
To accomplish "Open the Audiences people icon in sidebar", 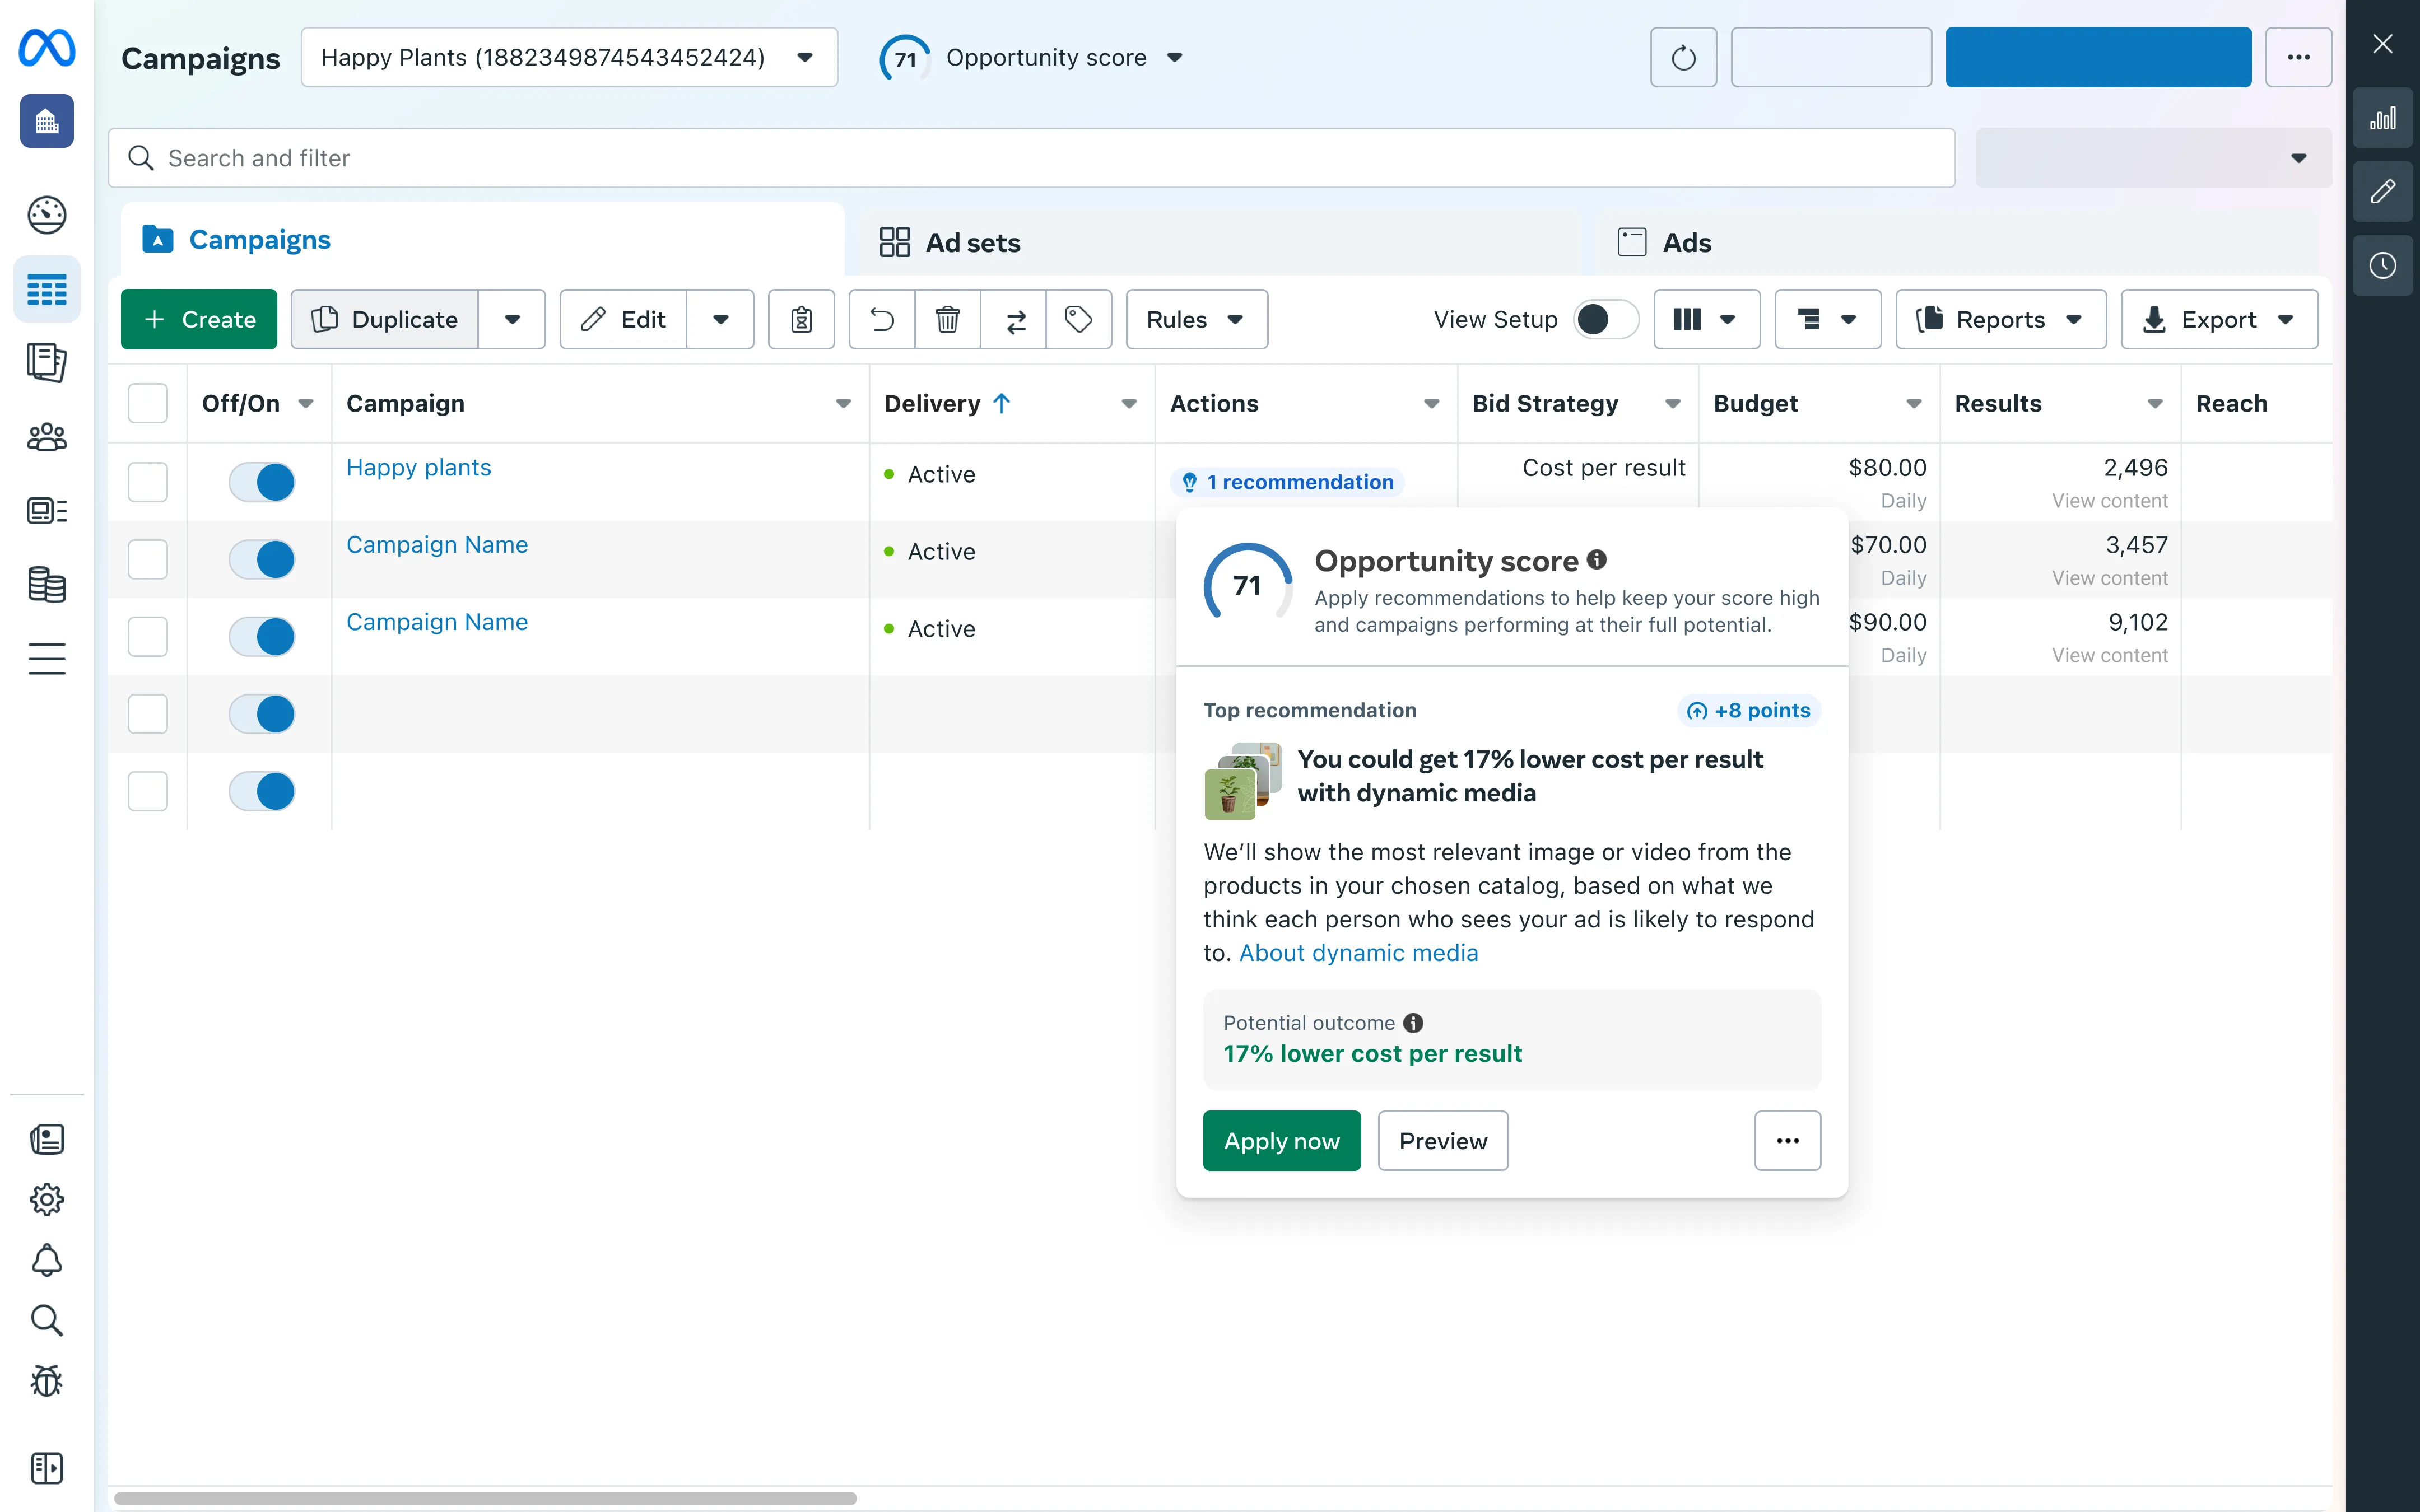I will coord(46,437).
